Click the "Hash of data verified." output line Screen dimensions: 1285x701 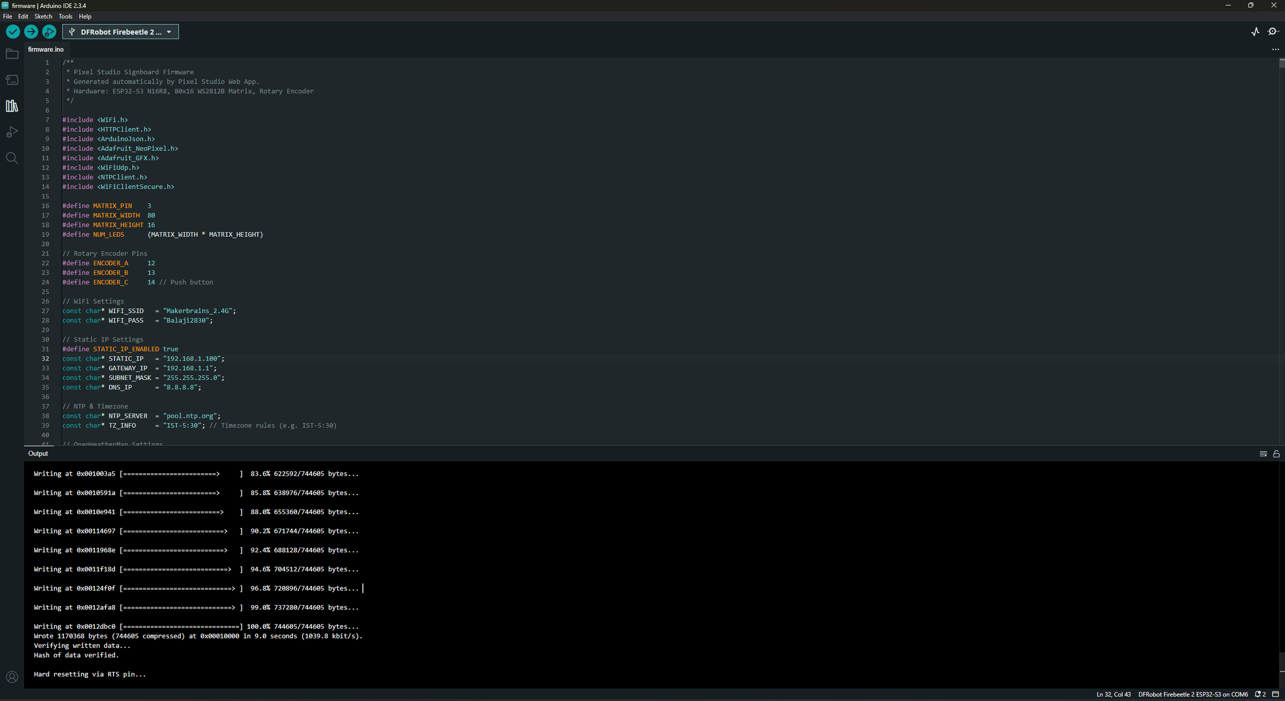click(77, 655)
